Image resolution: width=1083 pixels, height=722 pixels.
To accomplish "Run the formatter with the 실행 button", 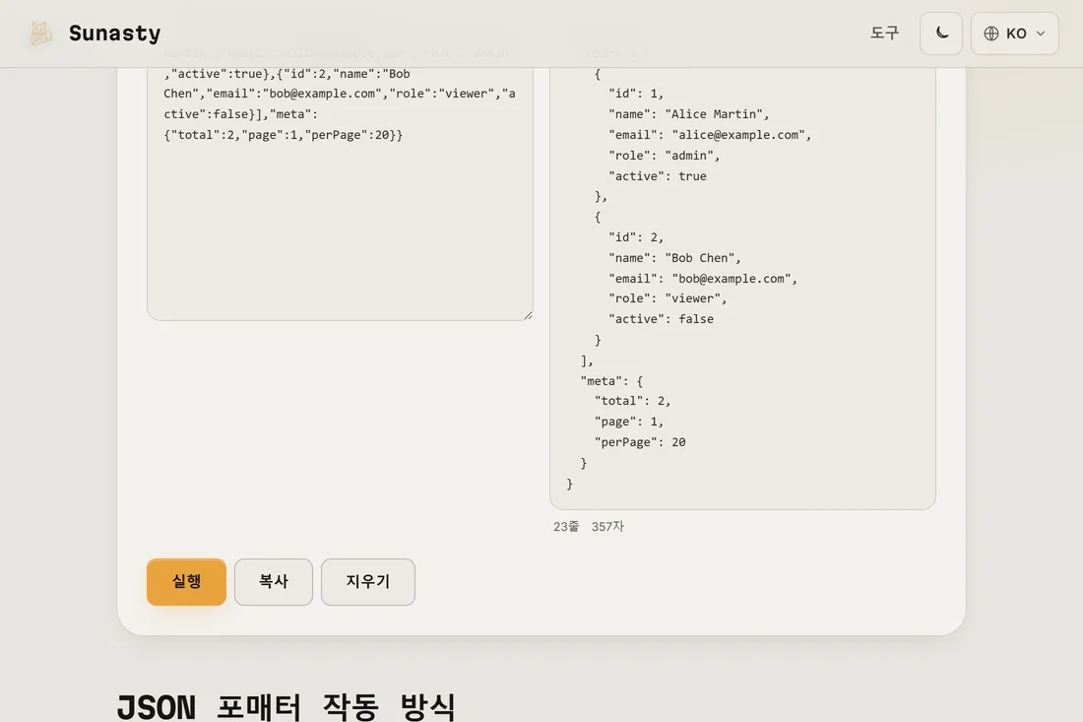I will click(186, 582).
